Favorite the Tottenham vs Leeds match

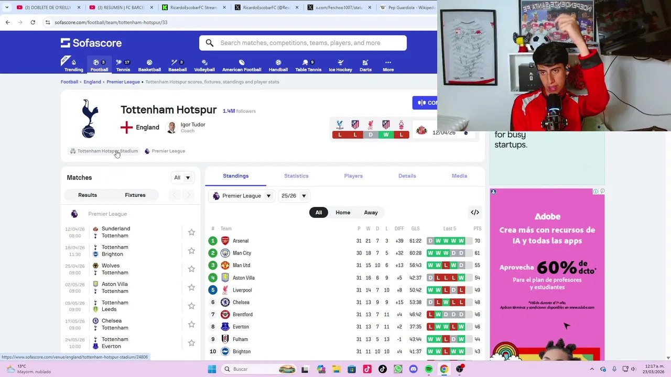point(191,306)
